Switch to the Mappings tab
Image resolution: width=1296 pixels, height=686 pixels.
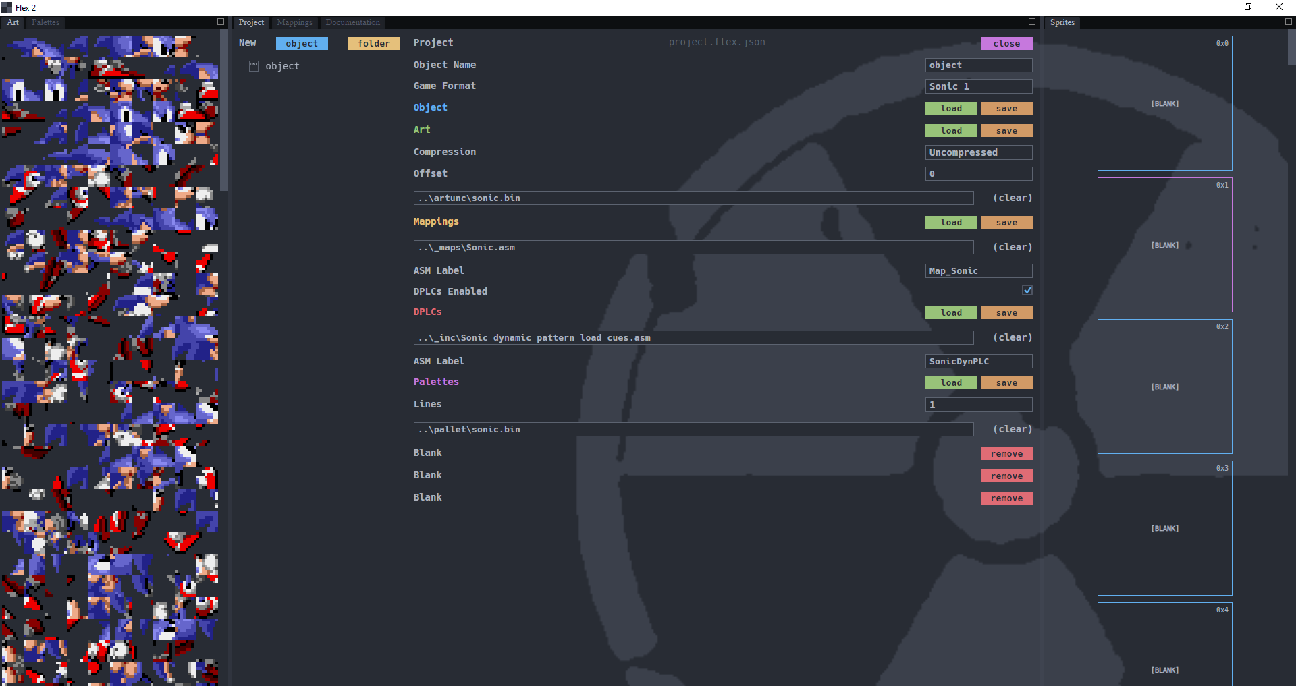[295, 22]
